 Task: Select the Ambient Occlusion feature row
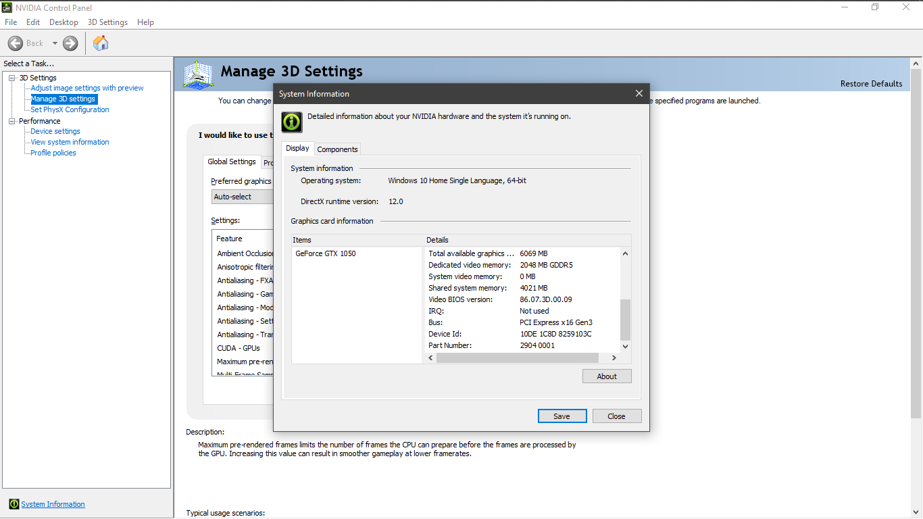pos(243,253)
